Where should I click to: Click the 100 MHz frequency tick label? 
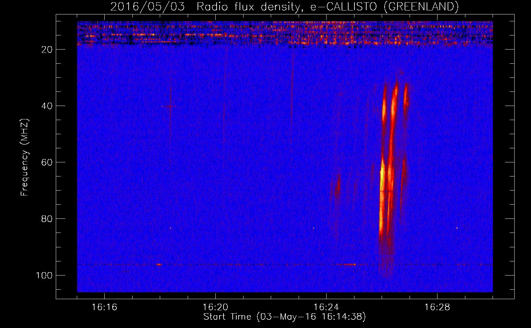[44, 275]
